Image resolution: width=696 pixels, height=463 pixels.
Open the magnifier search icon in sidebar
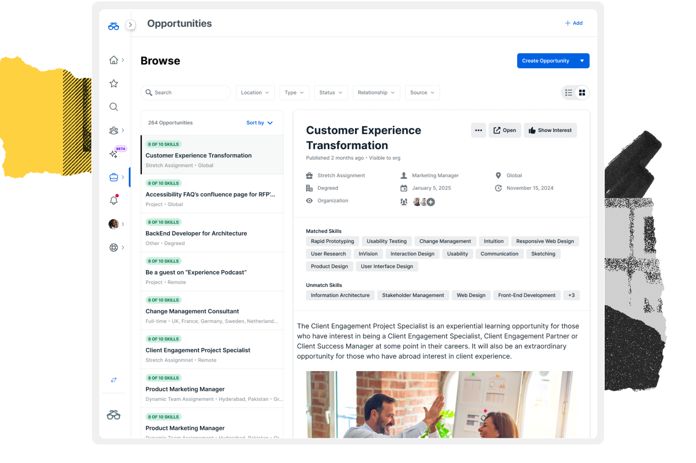pyautogui.click(x=113, y=107)
